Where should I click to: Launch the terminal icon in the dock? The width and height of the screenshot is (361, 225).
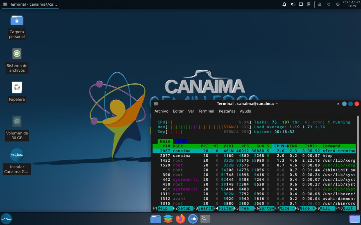coord(205,219)
